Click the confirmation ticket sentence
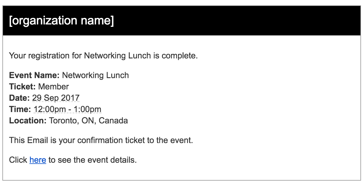364x183 pixels. (101, 140)
